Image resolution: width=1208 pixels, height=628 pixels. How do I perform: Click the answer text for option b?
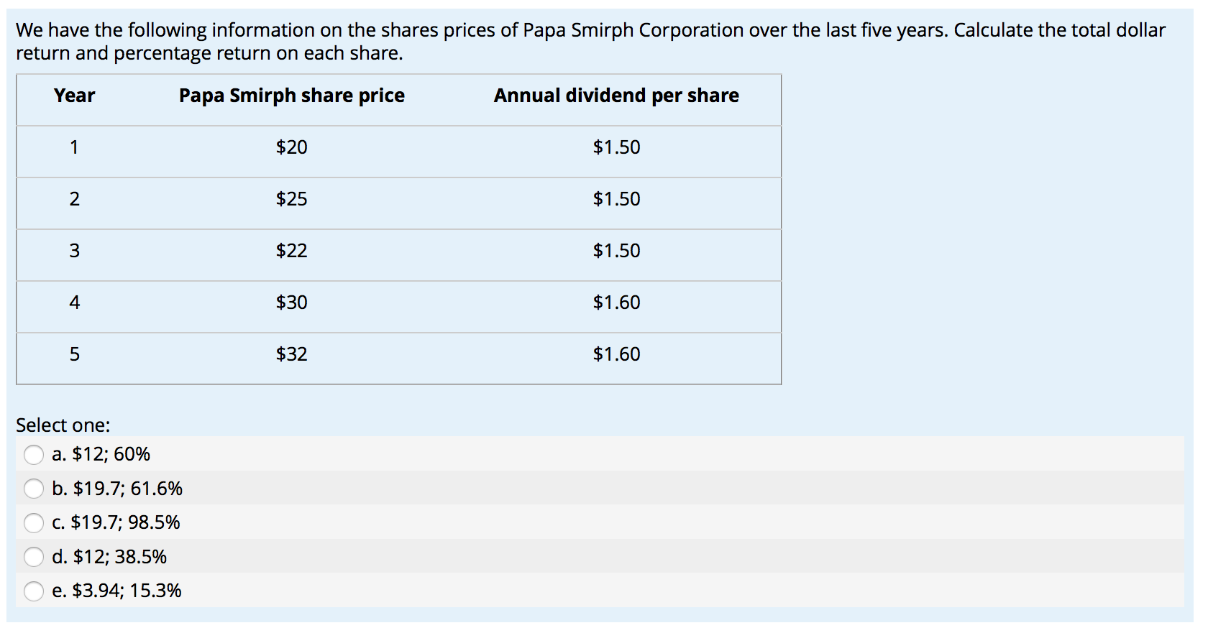[116, 489]
